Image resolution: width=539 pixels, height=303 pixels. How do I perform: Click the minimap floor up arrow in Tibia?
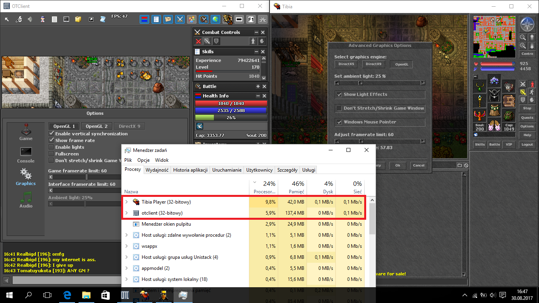pos(531,37)
